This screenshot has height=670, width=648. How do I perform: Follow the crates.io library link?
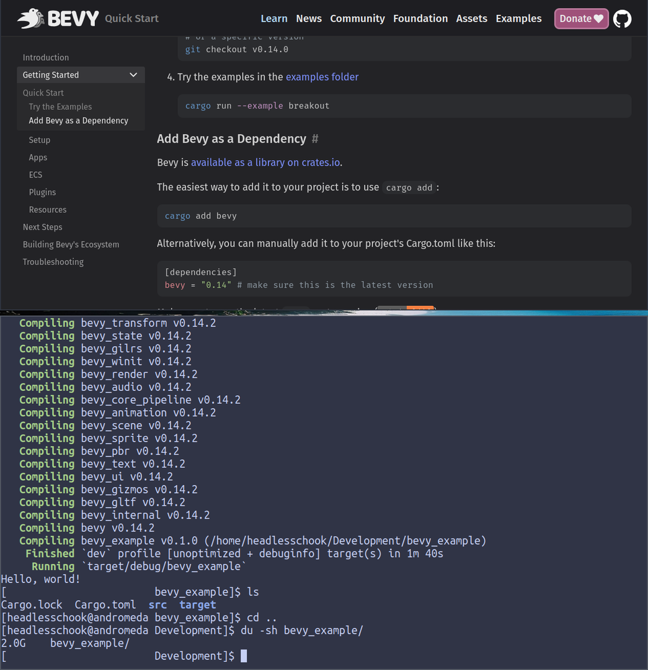(265, 163)
